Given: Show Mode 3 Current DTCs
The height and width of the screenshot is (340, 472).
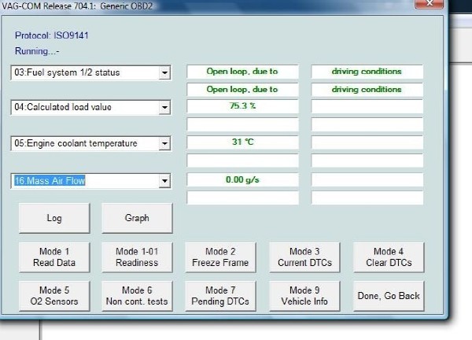Looking at the screenshot, I should (304, 257).
